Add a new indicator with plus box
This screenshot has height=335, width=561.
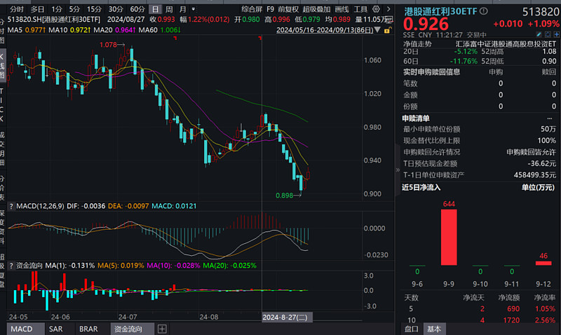pyautogui.click(x=162, y=329)
